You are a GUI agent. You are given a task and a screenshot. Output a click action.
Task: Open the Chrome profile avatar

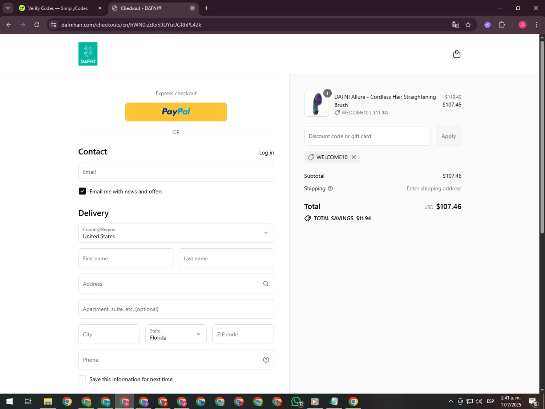[x=522, y=25]
